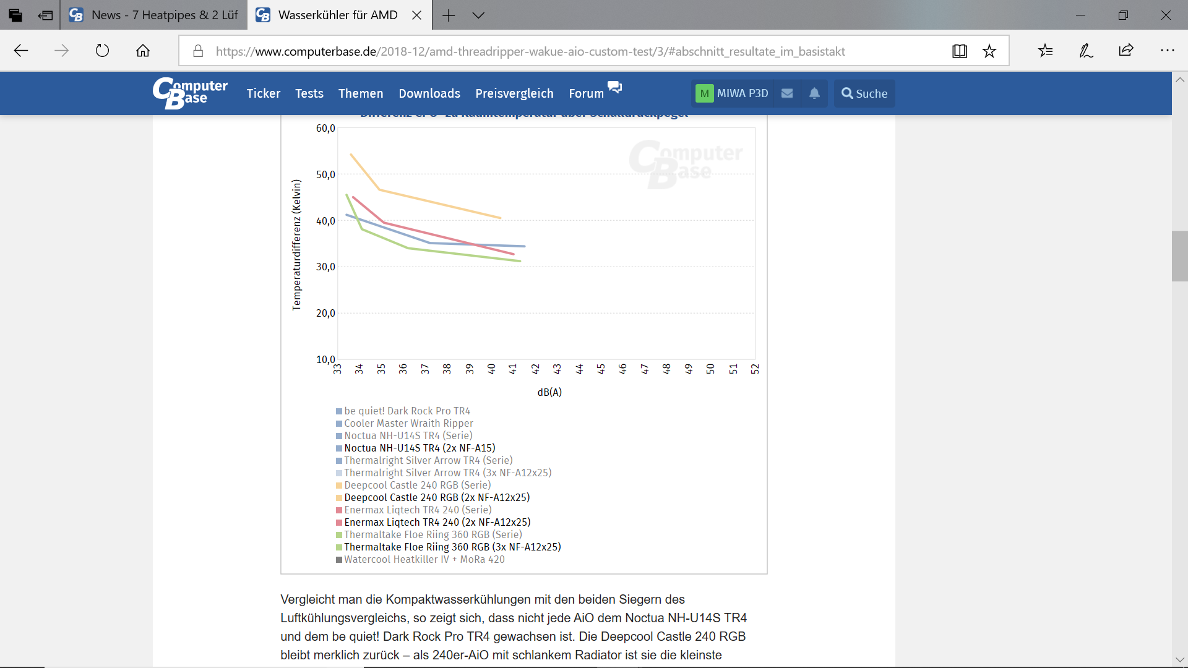Click the Add notes pen icon
Viewport: 1188px width, 668px height.
[x=1086, y=51]
